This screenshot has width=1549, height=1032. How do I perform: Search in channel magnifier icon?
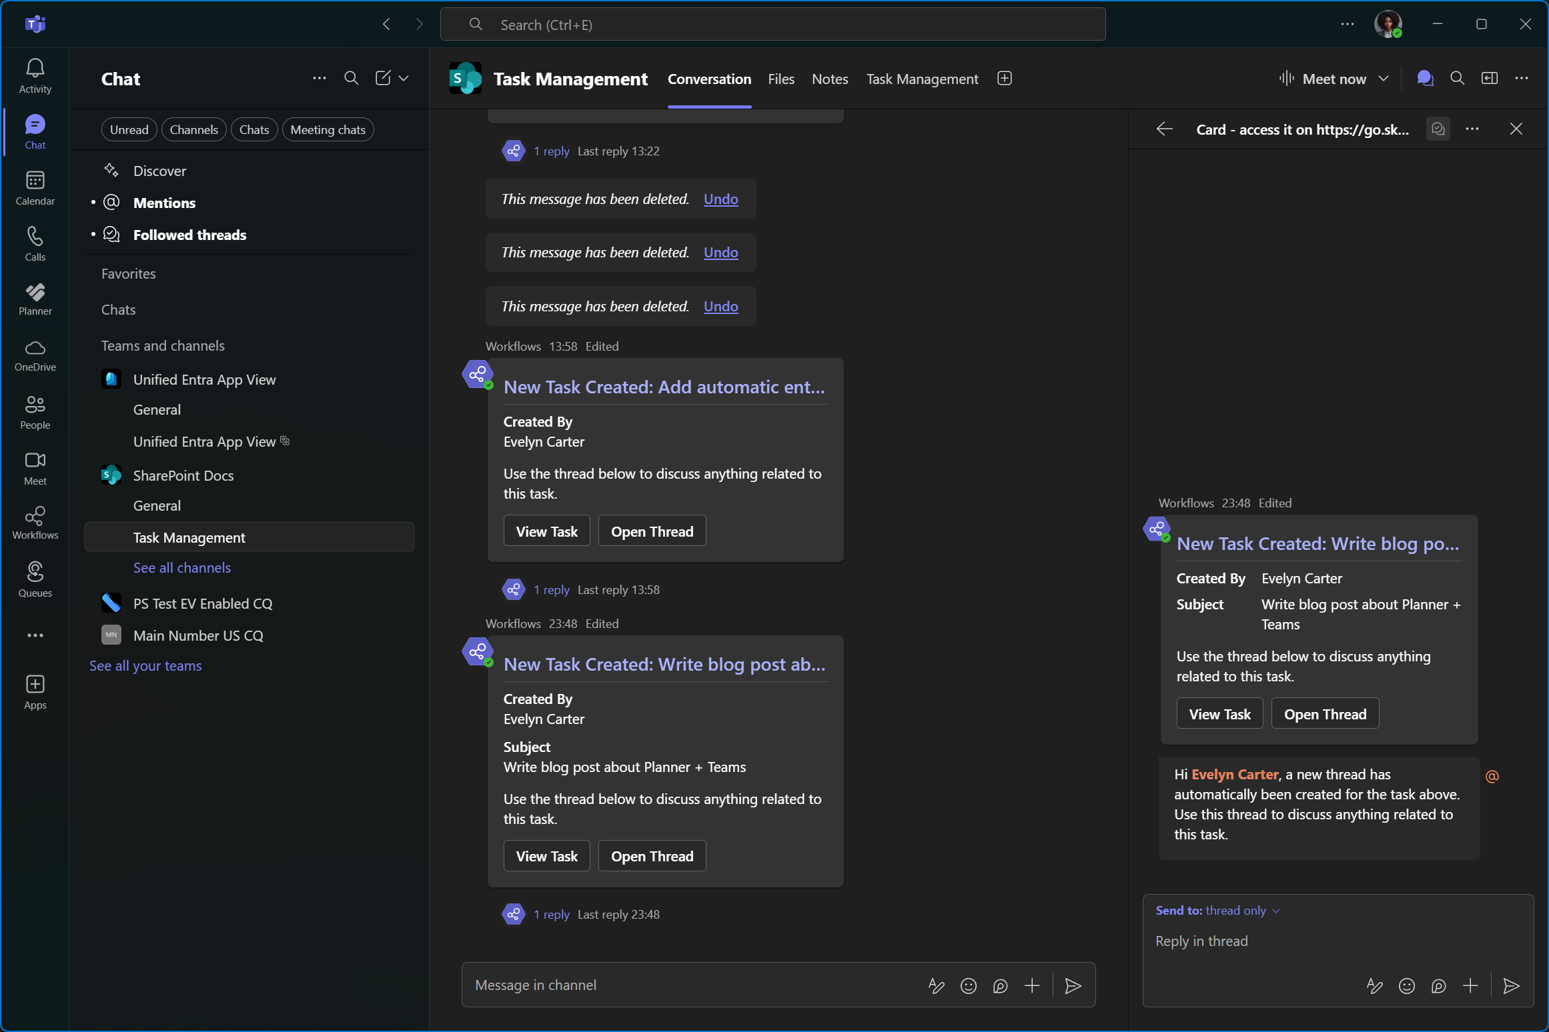click(1458, 79)
